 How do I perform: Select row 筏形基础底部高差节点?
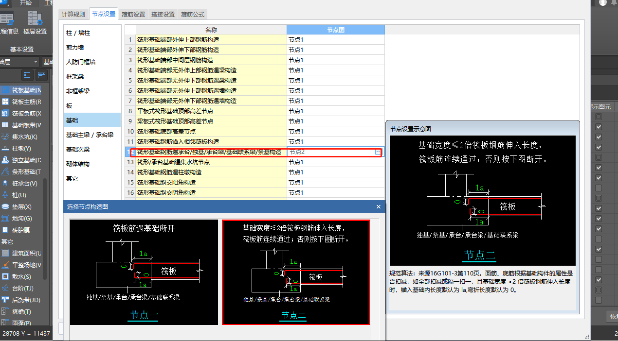pyautogui.click(x=211, y=132)
